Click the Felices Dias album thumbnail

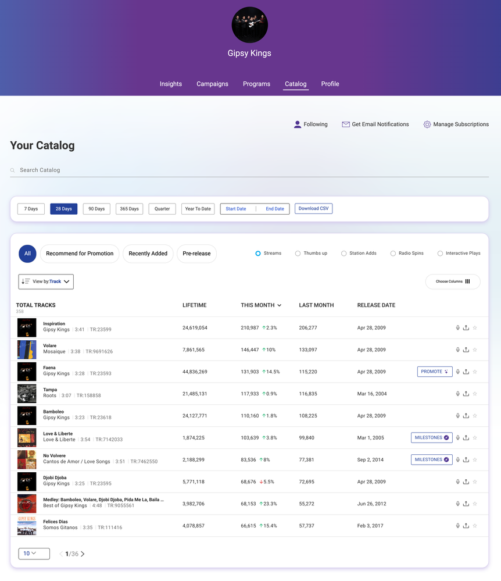pyautogui.click(x=27, y=526)
